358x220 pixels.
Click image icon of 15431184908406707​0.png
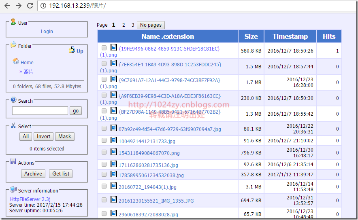click(x=113, y=152)
